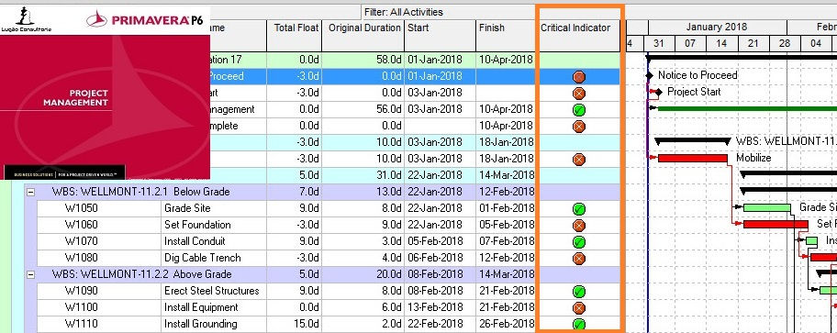This screenshot has width=837, height=333.
Task: Click the red indicator for Set Foundation
Action: click(x=578, y=226)
